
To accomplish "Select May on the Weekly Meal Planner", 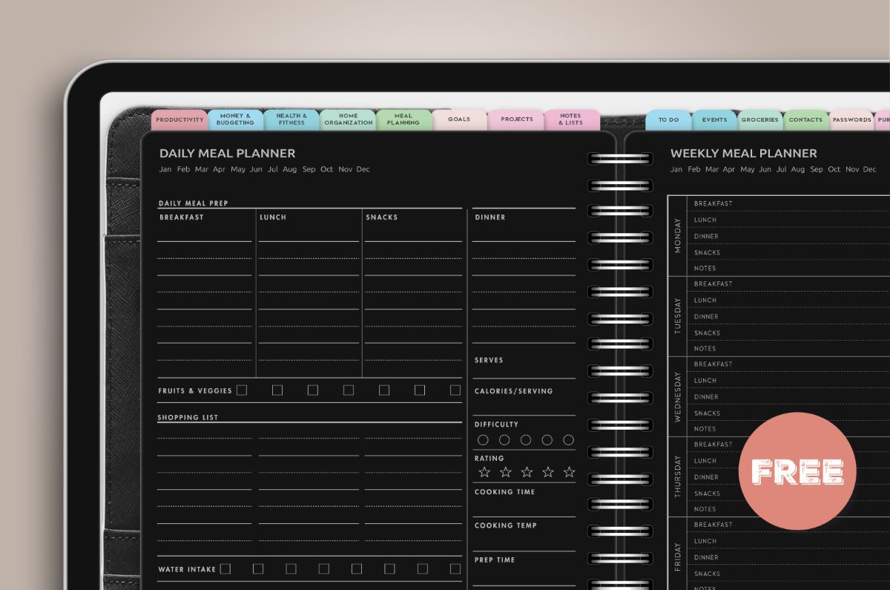I will [x=748, y=170].
